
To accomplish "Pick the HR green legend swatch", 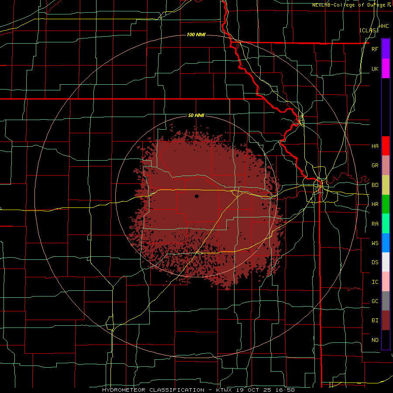I will coord(386,204).
